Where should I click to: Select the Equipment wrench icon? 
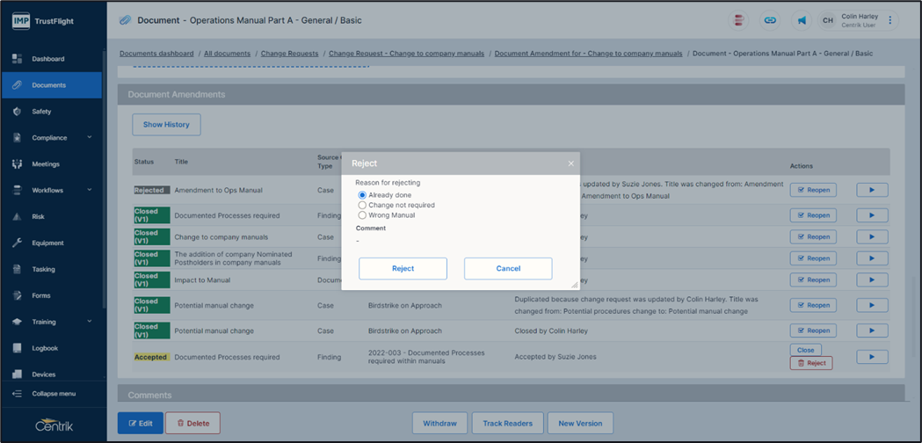[x=17, y=243]
